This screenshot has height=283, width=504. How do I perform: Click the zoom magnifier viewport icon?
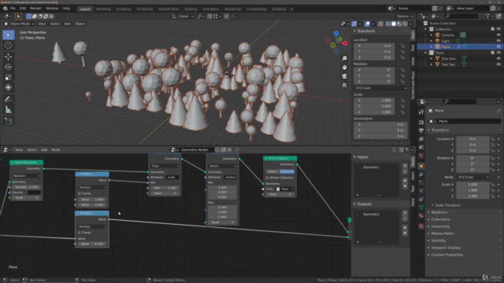(x=344, y=58)
